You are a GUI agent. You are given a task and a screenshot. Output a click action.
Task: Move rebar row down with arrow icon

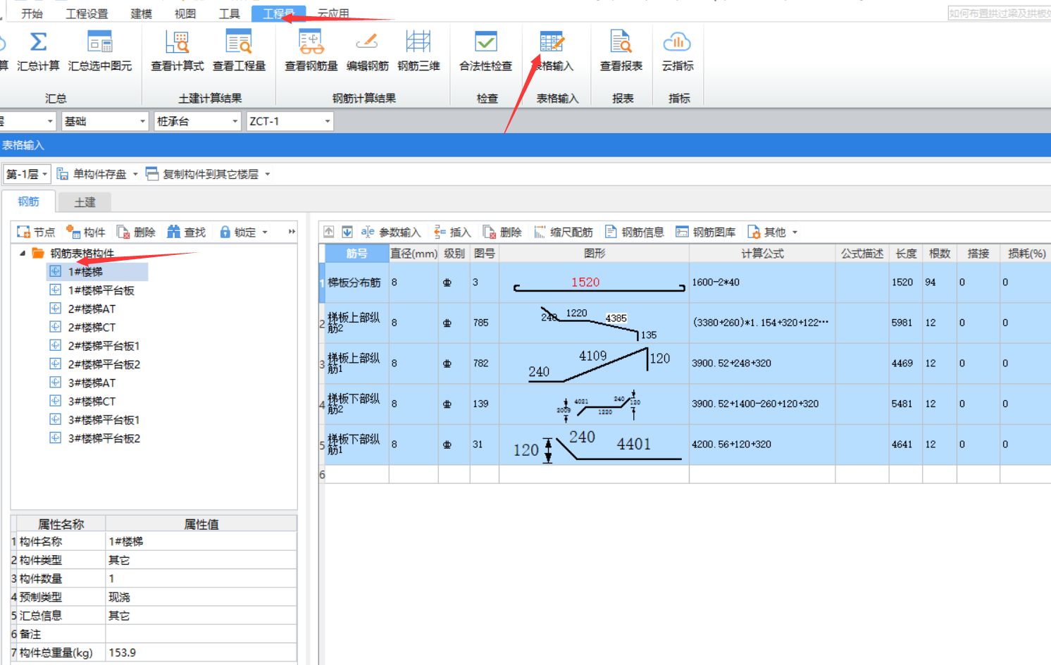[347, 232]
